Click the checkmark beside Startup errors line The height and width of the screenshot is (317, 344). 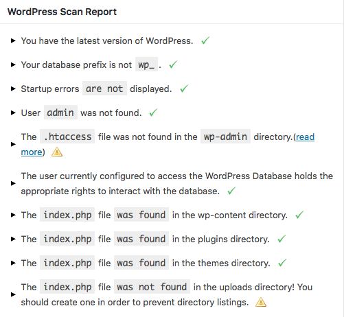pos(184,89)
